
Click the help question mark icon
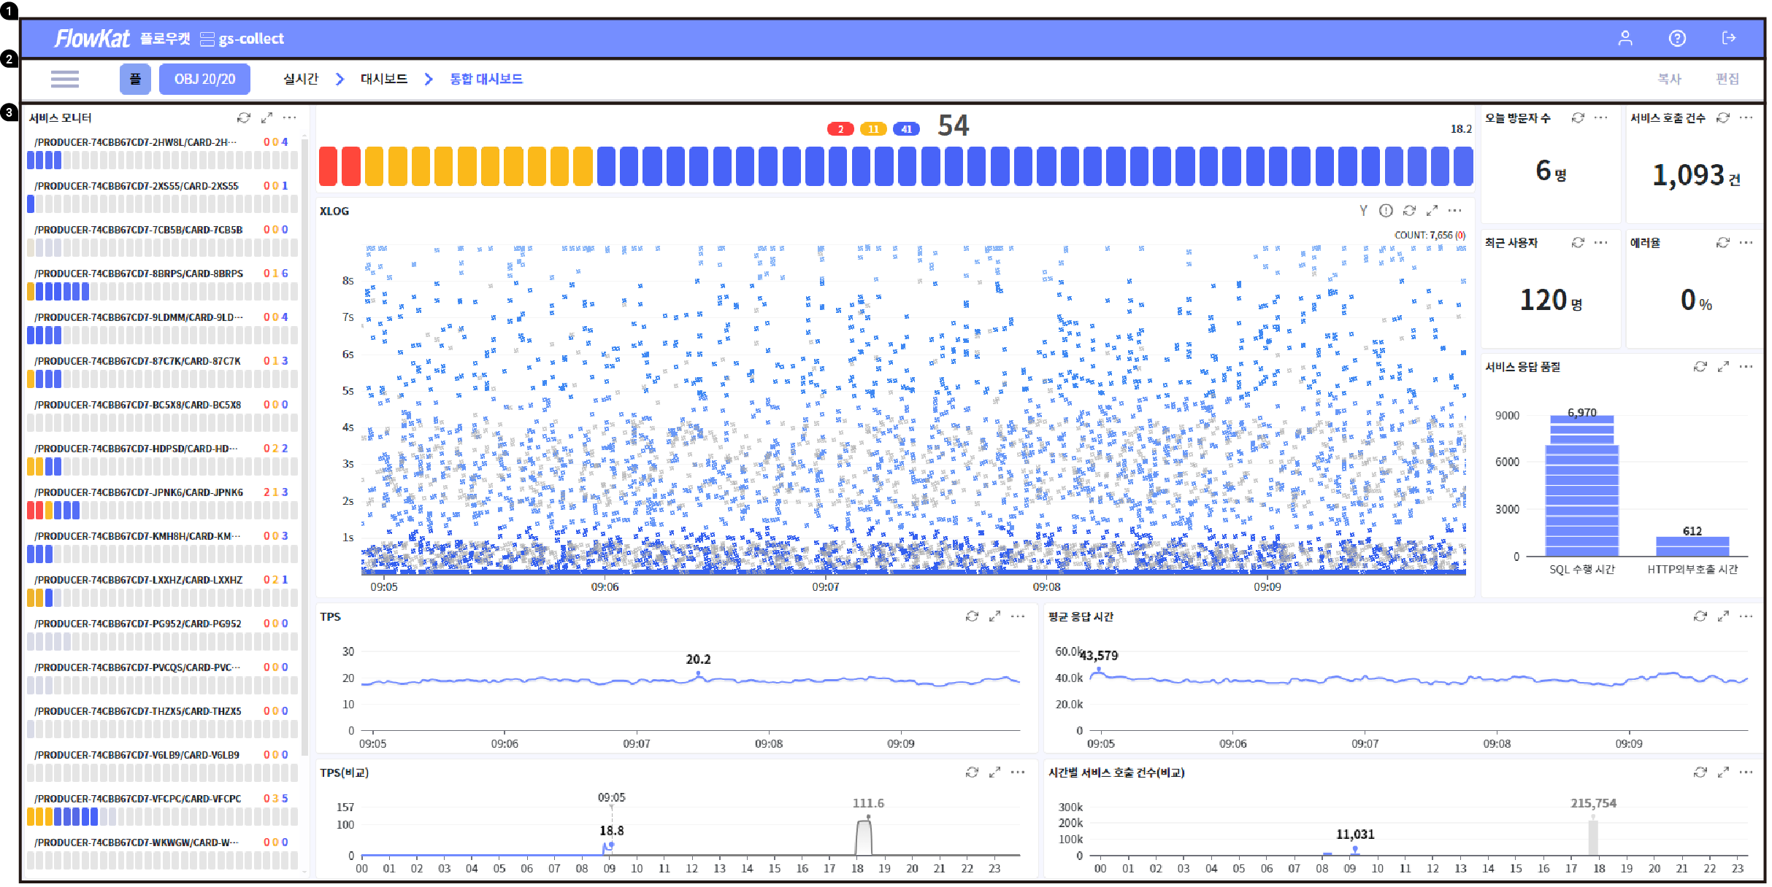tap(1677, 38)
